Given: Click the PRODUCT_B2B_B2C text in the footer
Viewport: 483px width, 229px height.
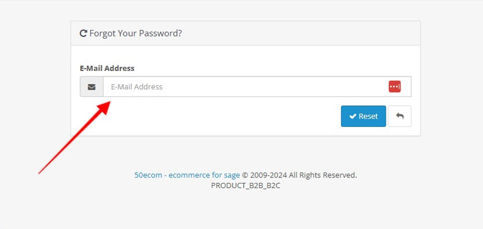Looking at the screenshot, I should pos(245,186).
